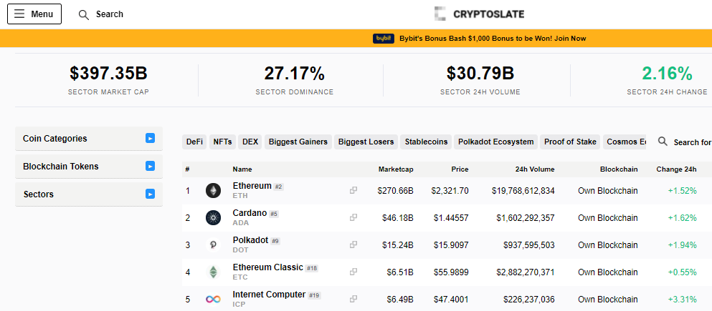Sort table by Marketcap column
This screenshot has height=311, width=712.
[396, 169]
